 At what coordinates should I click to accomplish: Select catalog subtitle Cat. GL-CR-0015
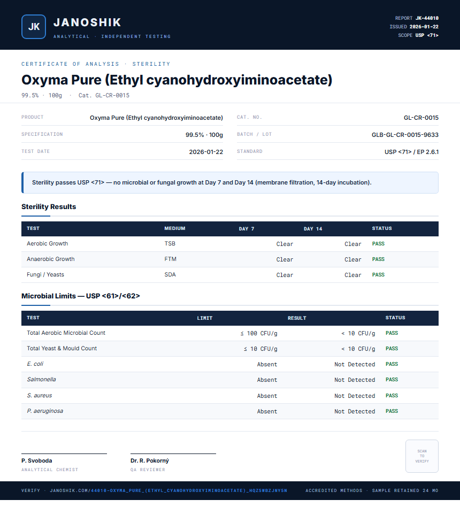[x=104, y=95]
